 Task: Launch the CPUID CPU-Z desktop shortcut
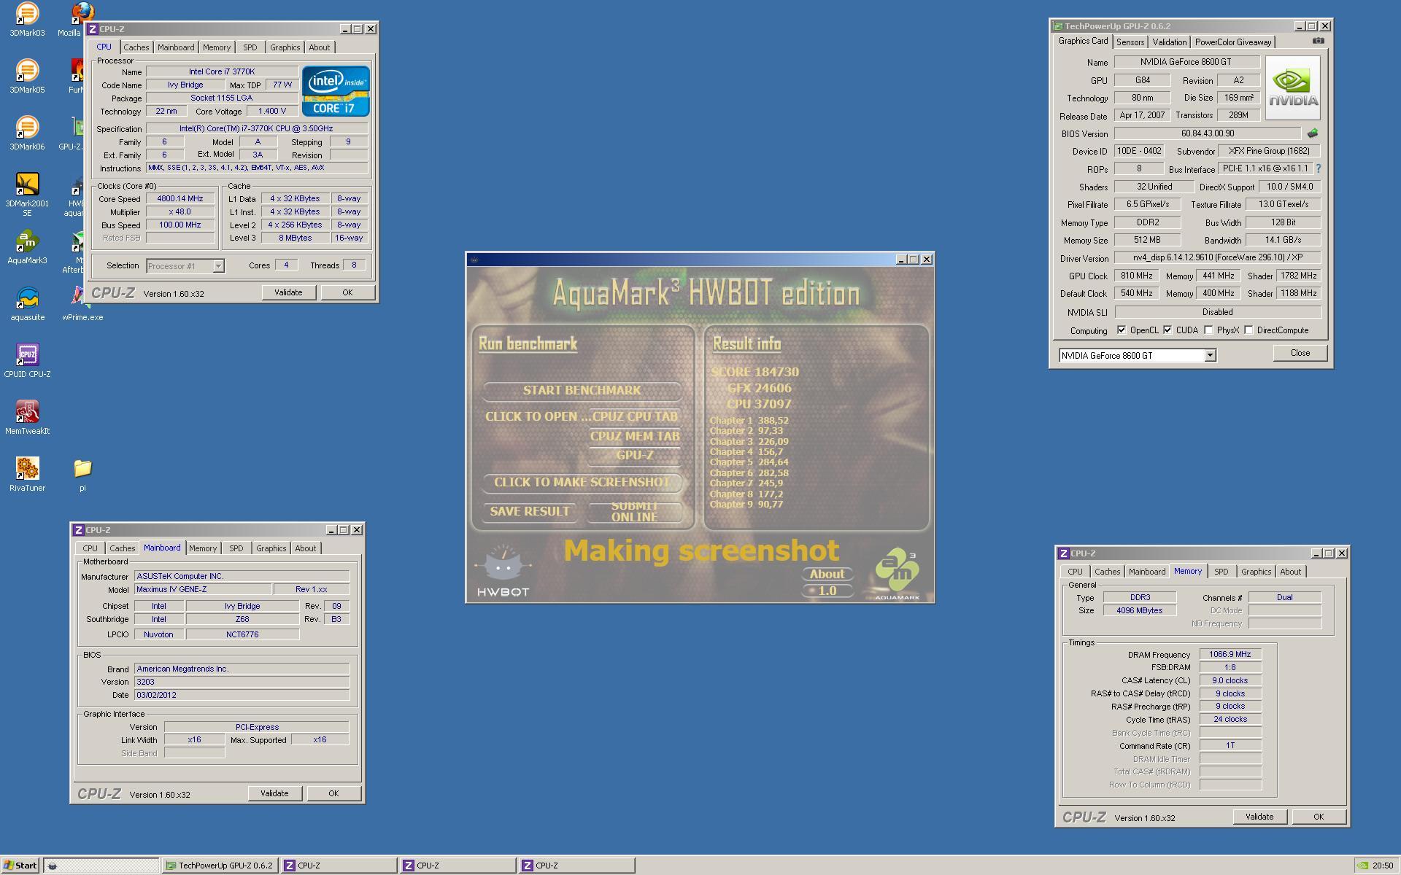tap(27, 360)
